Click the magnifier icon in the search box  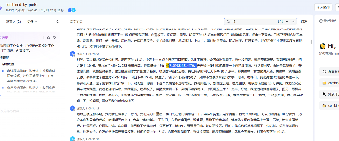coord(228,21)
